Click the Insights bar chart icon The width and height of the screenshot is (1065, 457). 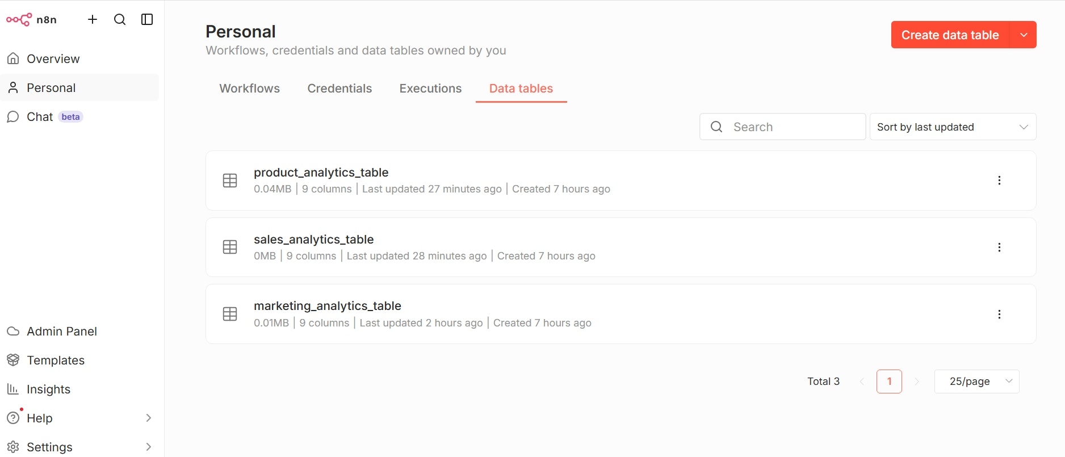pos(13,389)
